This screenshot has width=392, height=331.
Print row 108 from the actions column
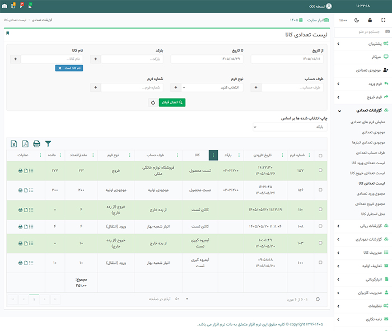point(20,226)
